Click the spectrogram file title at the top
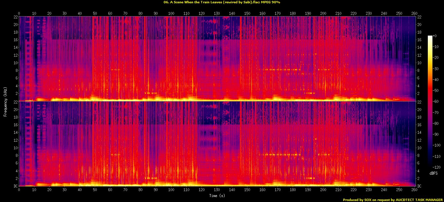Viewport: 444px width, 202px height. [x=222, y=2]
